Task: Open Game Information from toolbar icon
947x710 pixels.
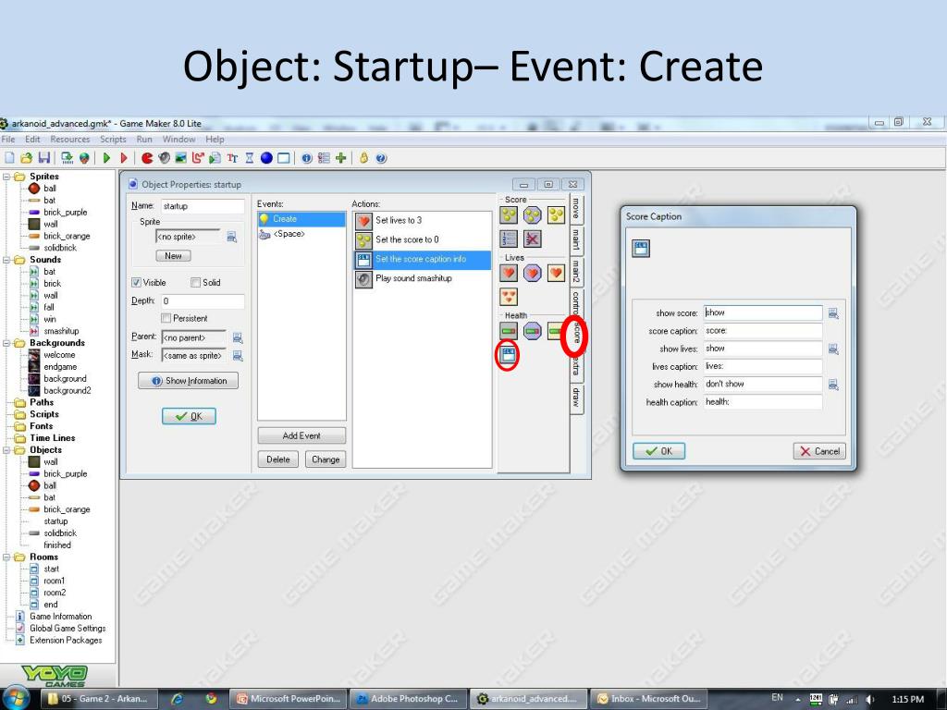Action: (x=307, y=158)
